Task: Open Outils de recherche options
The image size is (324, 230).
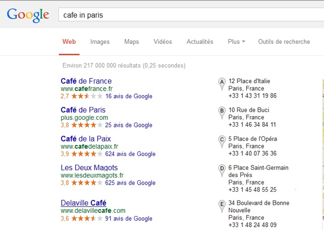Action: tap(284, 42)
